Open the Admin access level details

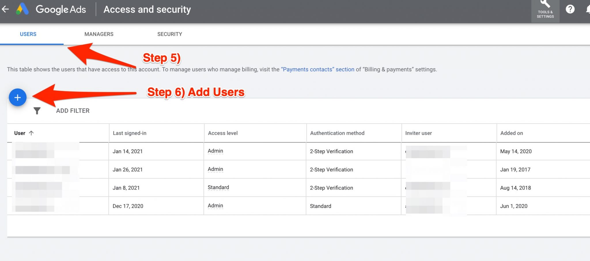point(215,151)
